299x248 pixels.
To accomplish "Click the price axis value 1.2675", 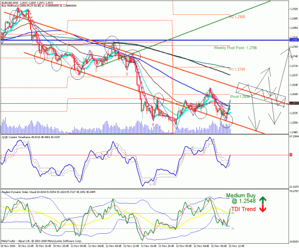I will [x=293, y=75].
